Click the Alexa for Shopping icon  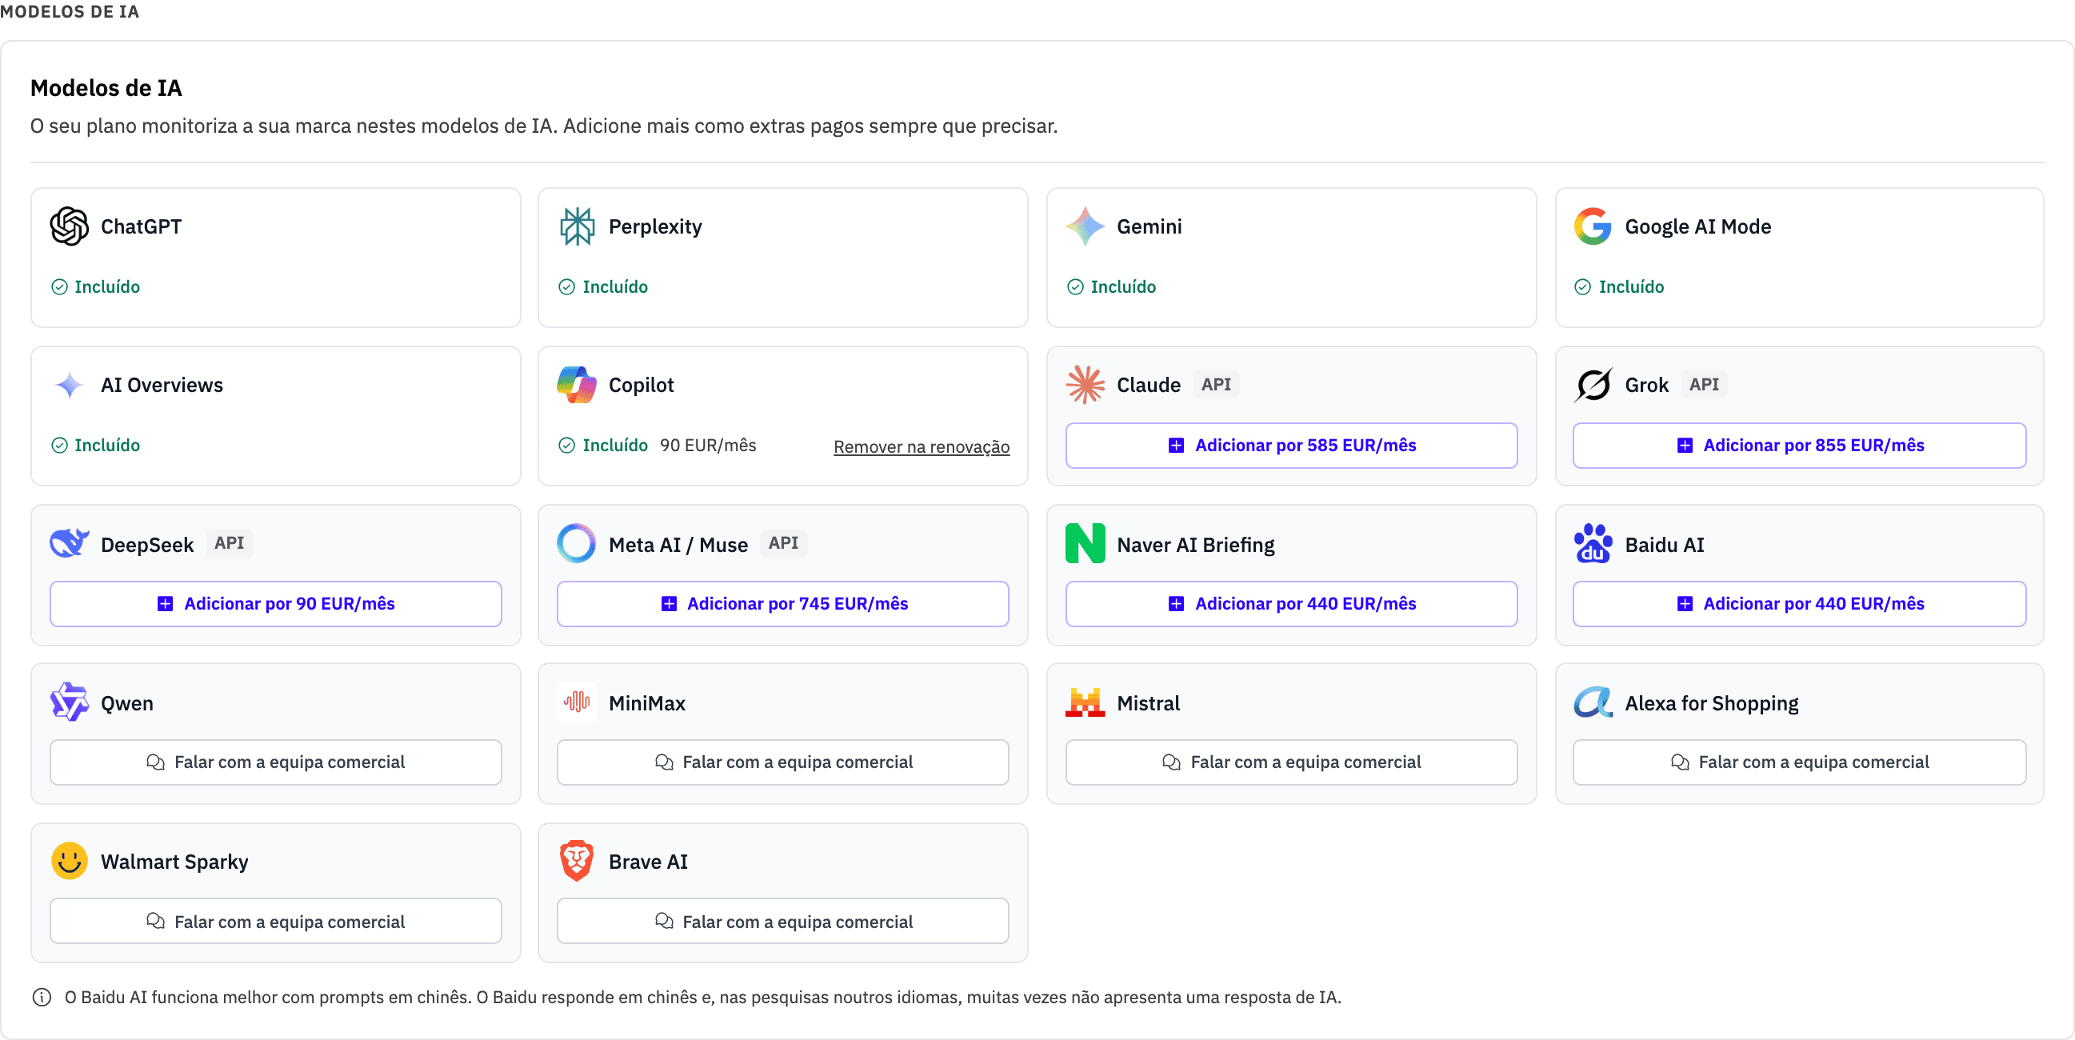[1593, 702]
